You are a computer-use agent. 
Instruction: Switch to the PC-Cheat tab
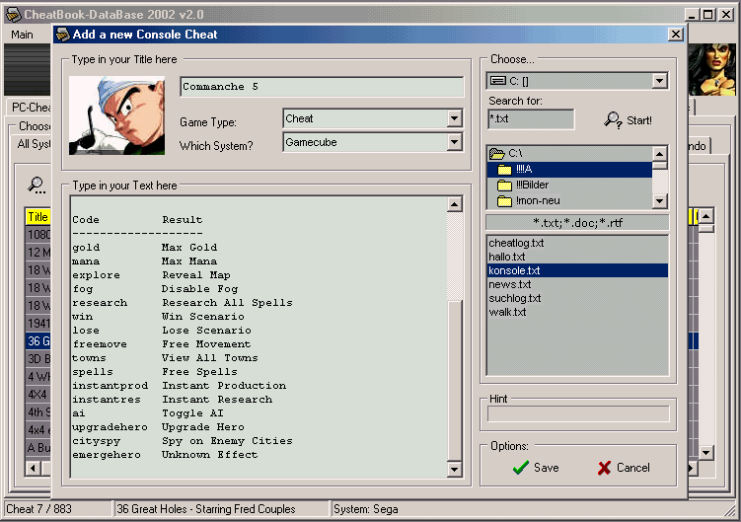coord(32,108)
